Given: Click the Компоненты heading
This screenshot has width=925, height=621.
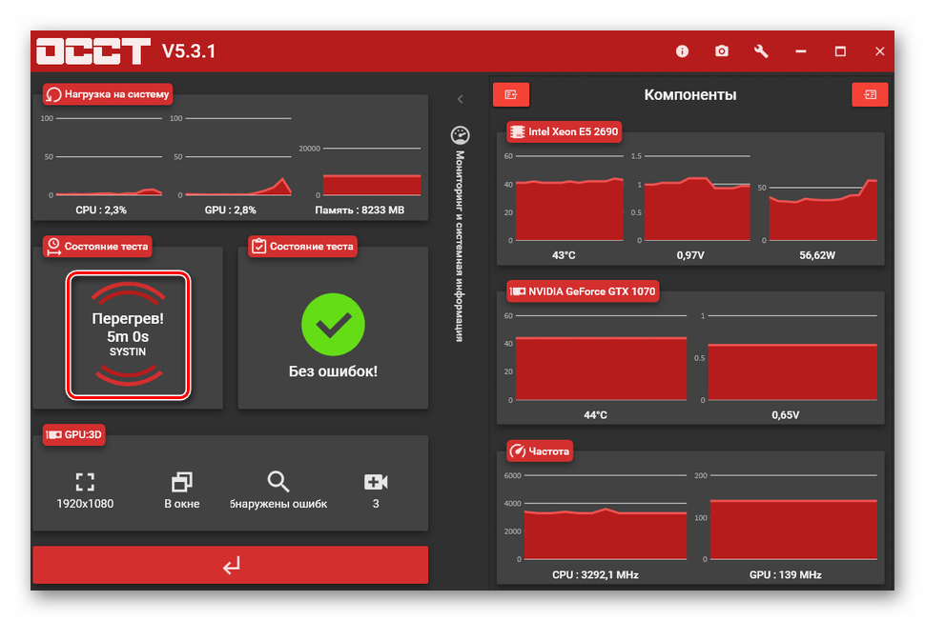Looking at the screenshot, I should pyautogui.click(x=690, y=95).
